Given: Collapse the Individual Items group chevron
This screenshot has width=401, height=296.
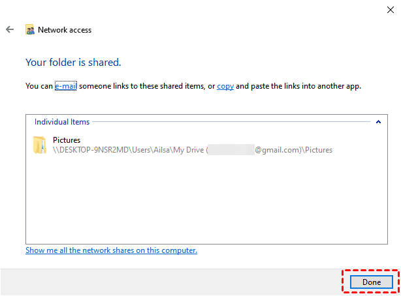Looking at the screenshot, I should 377,122.
